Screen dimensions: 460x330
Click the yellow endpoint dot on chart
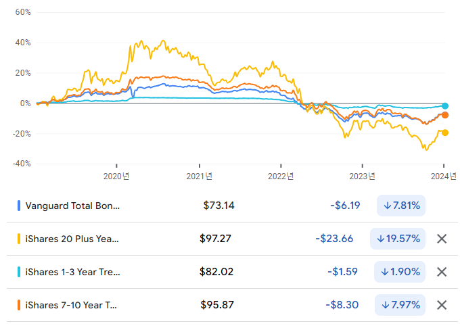445,133
